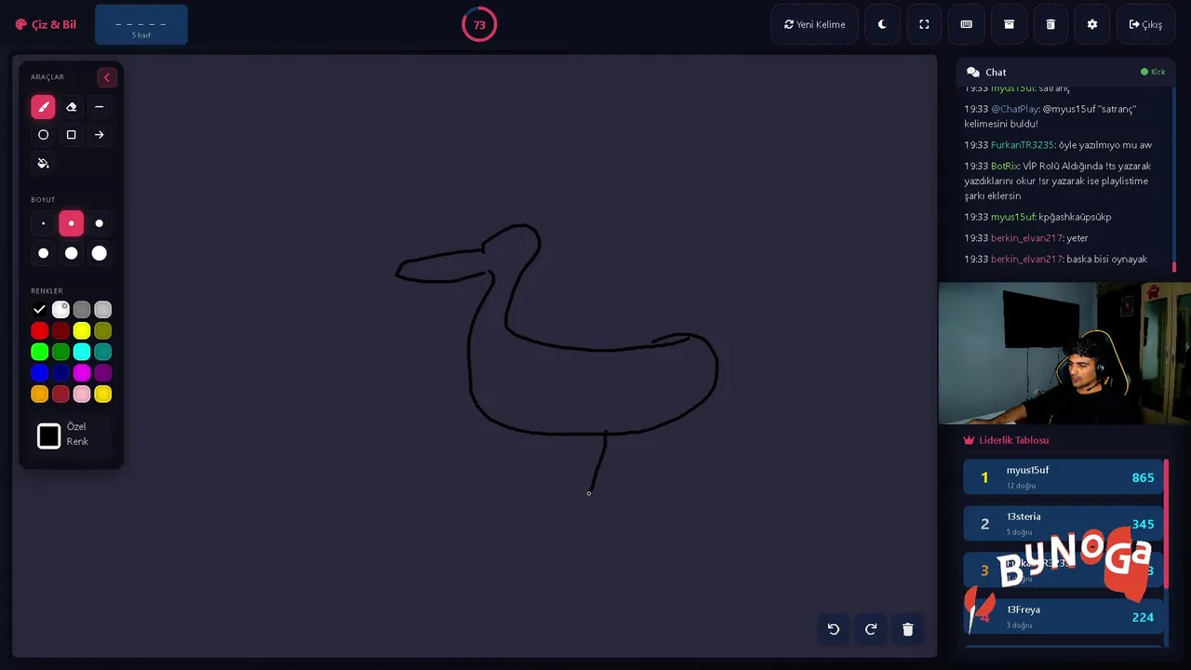The image size is (1191, 670).
Task: Pick the magenta color swatch
Action: (82, 373)
